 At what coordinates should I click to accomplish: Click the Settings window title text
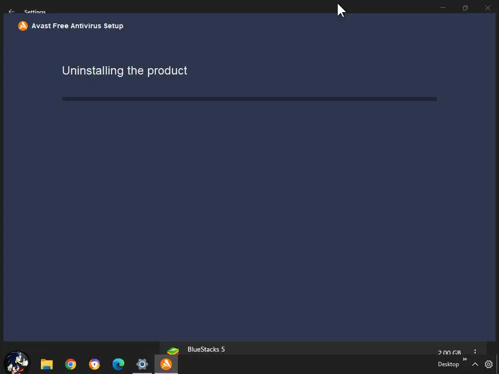tap(35, 12)
